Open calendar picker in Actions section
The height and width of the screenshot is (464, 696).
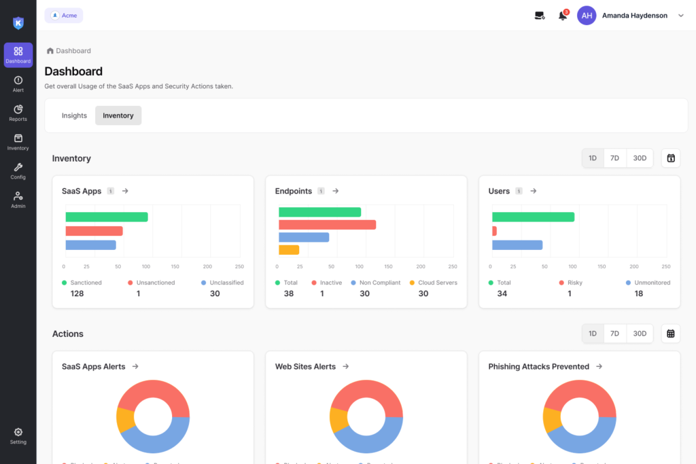[670, 334]
